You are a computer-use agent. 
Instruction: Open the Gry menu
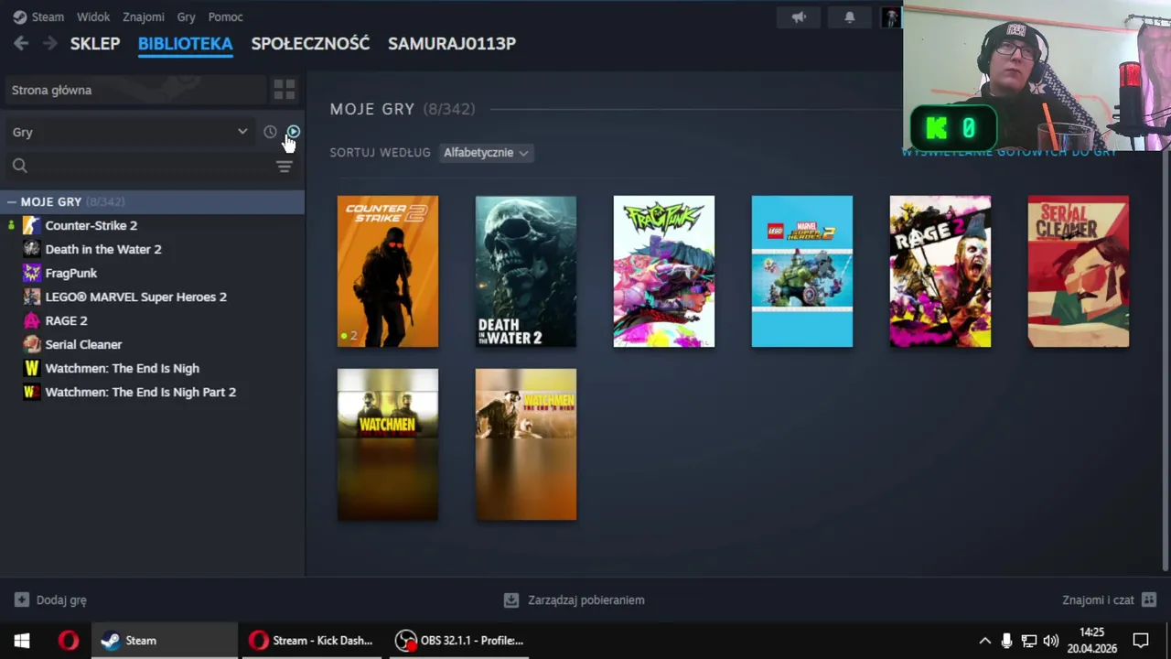[187, 16]
